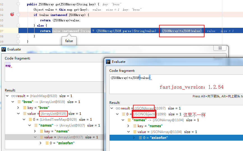Select "names" -> JSONArray@1104 row
243x151 pixels.
(176, 120)
